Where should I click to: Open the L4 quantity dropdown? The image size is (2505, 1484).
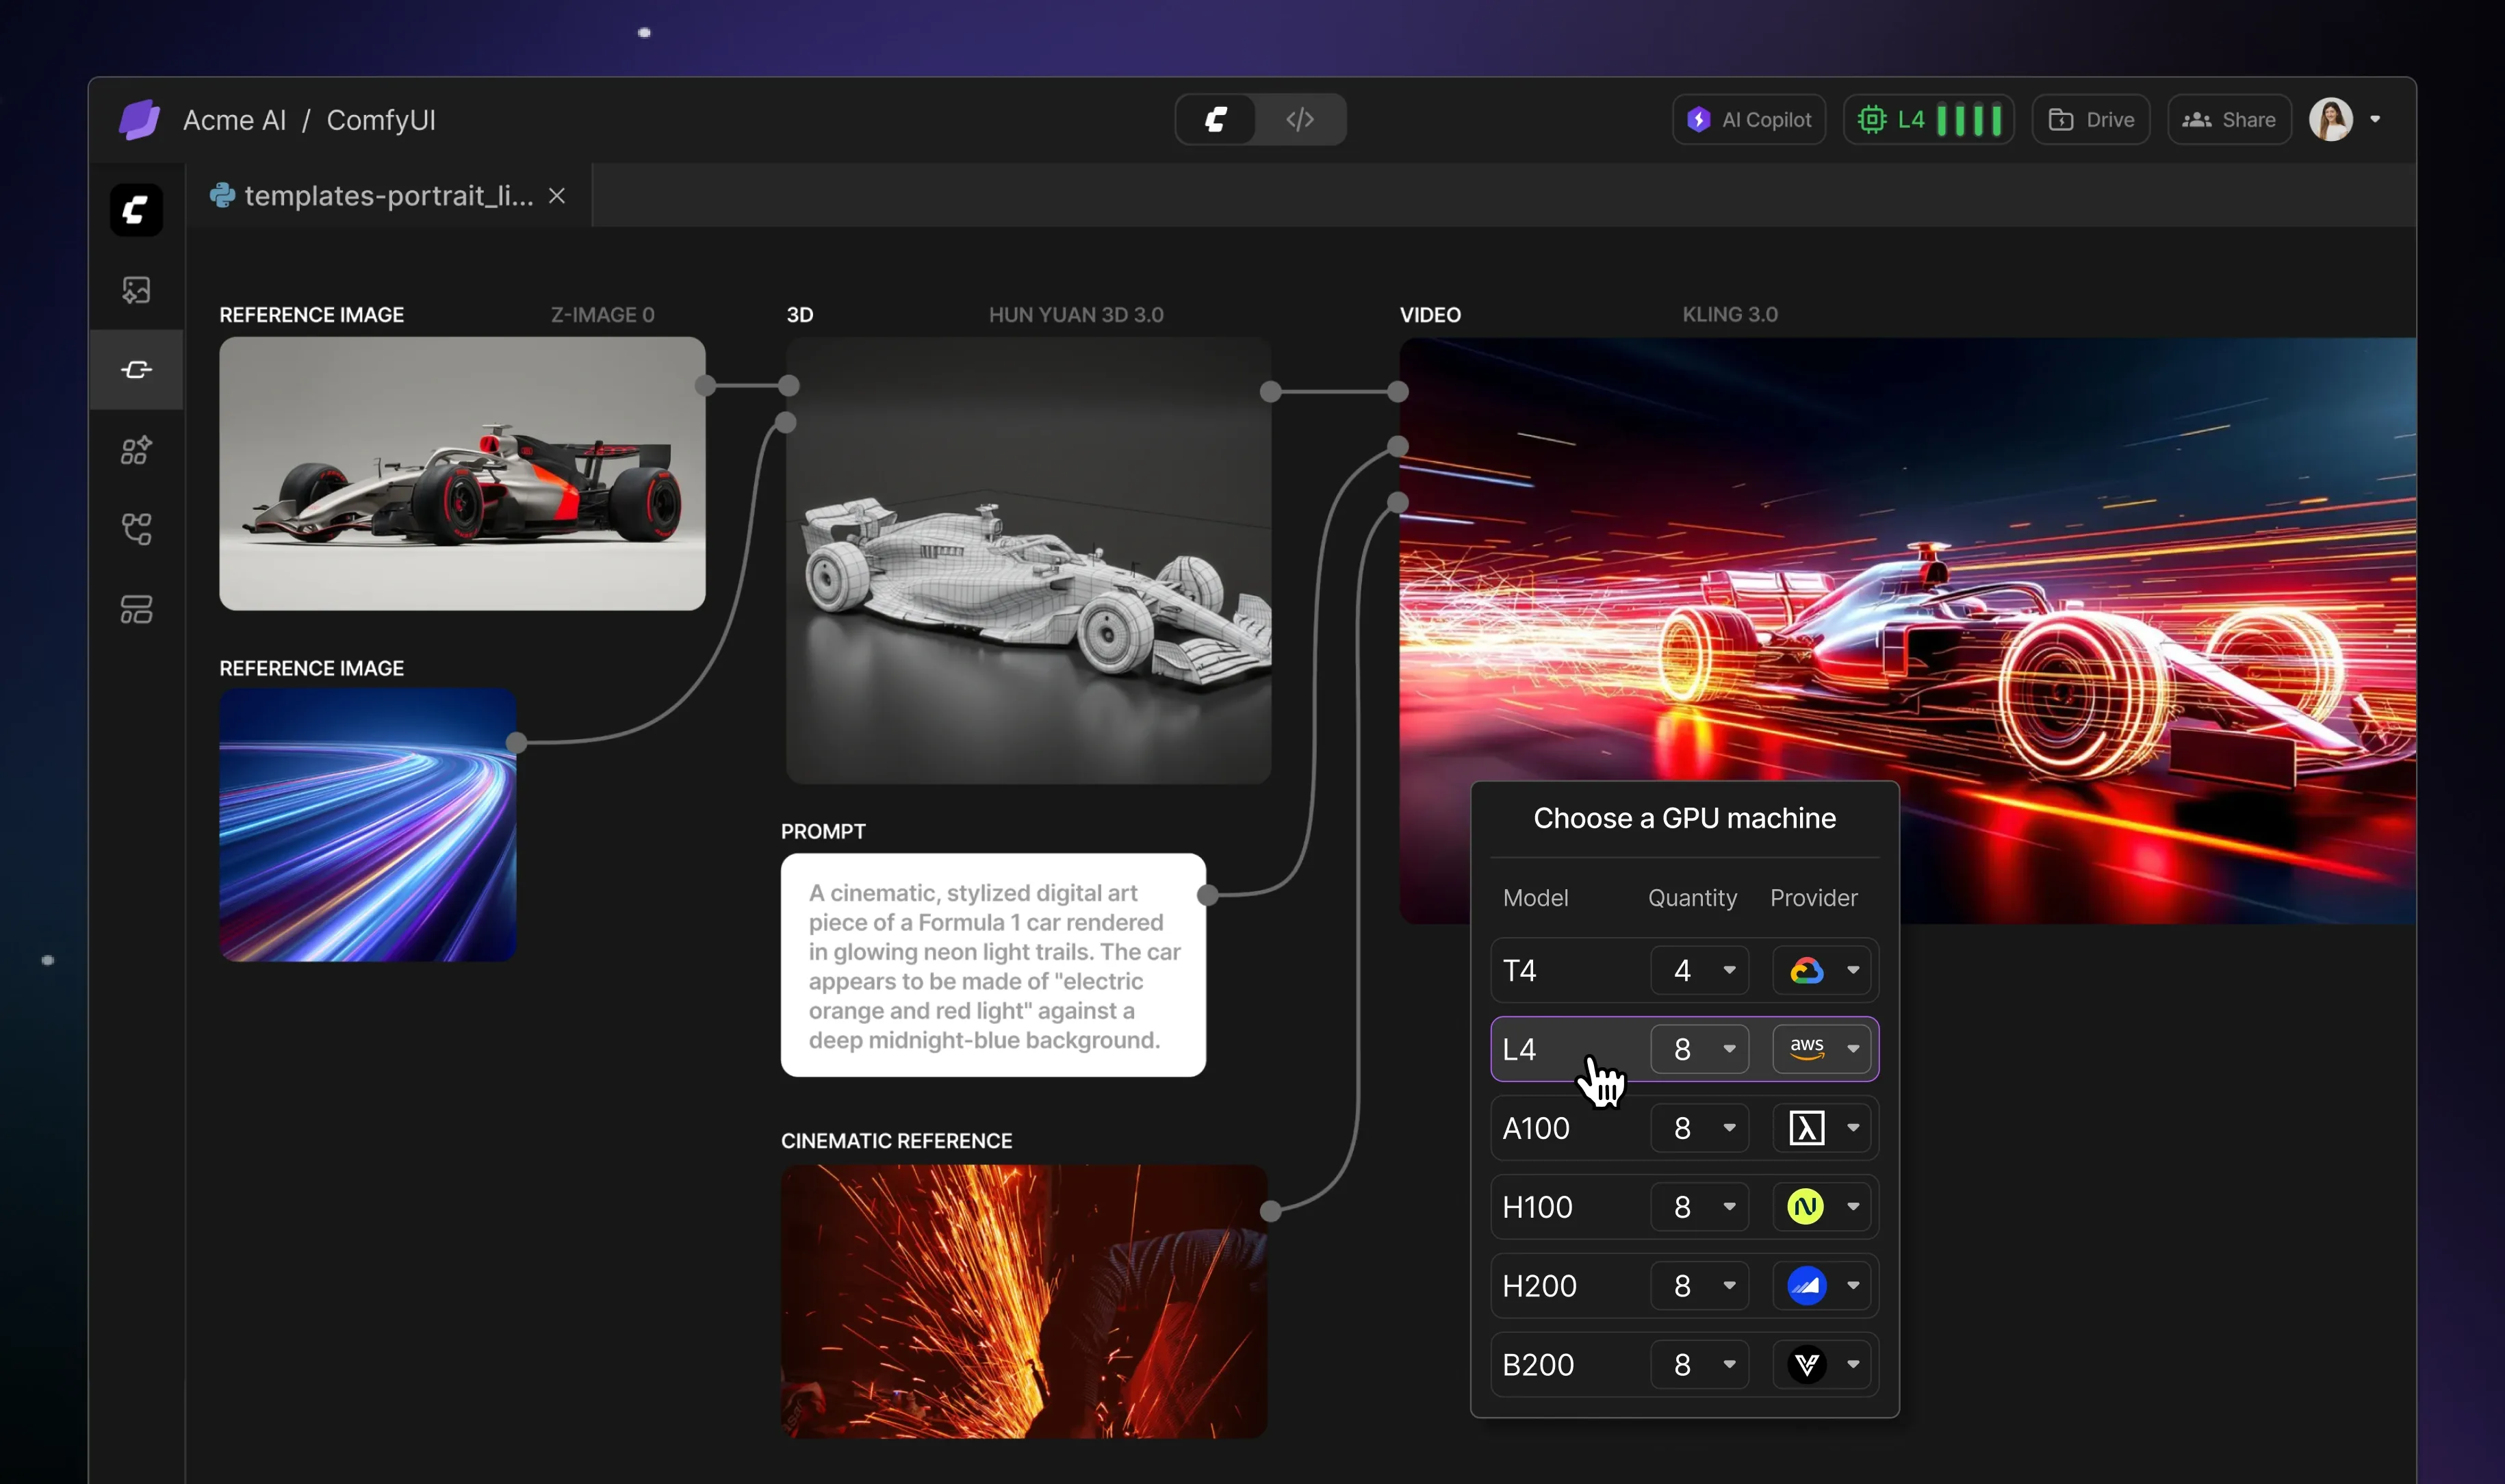tap(1699, 1049)
